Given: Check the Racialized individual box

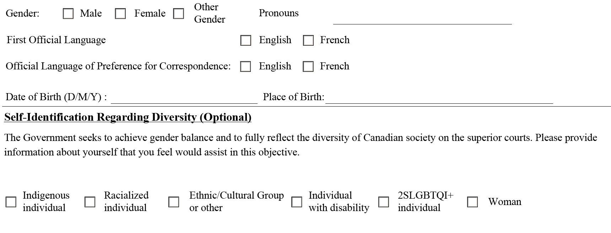Looking at the screenshot, I should coord(90,202).
